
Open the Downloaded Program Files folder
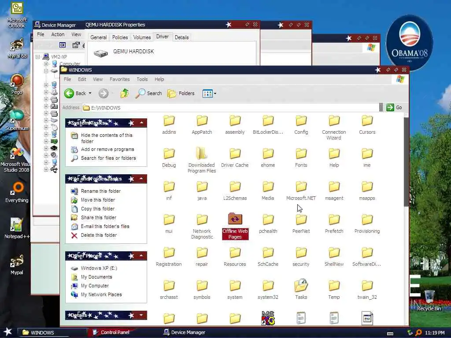pos(202,160)
